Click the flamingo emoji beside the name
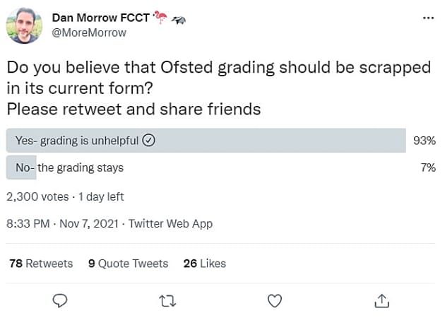Screen dimensions: 445x318 [160, 17]
